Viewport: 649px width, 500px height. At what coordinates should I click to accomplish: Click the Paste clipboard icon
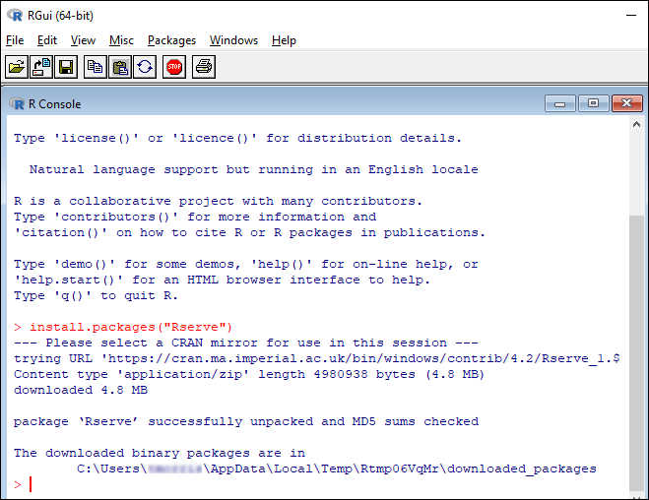120,67
